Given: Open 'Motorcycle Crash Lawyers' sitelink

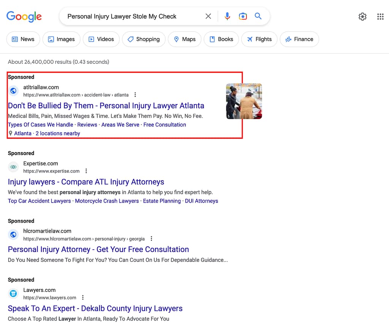Looking at the screenshot, I should coord(107,201).
